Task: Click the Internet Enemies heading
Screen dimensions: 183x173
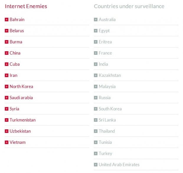Action: pyautogui.click(x=26, y=6)
